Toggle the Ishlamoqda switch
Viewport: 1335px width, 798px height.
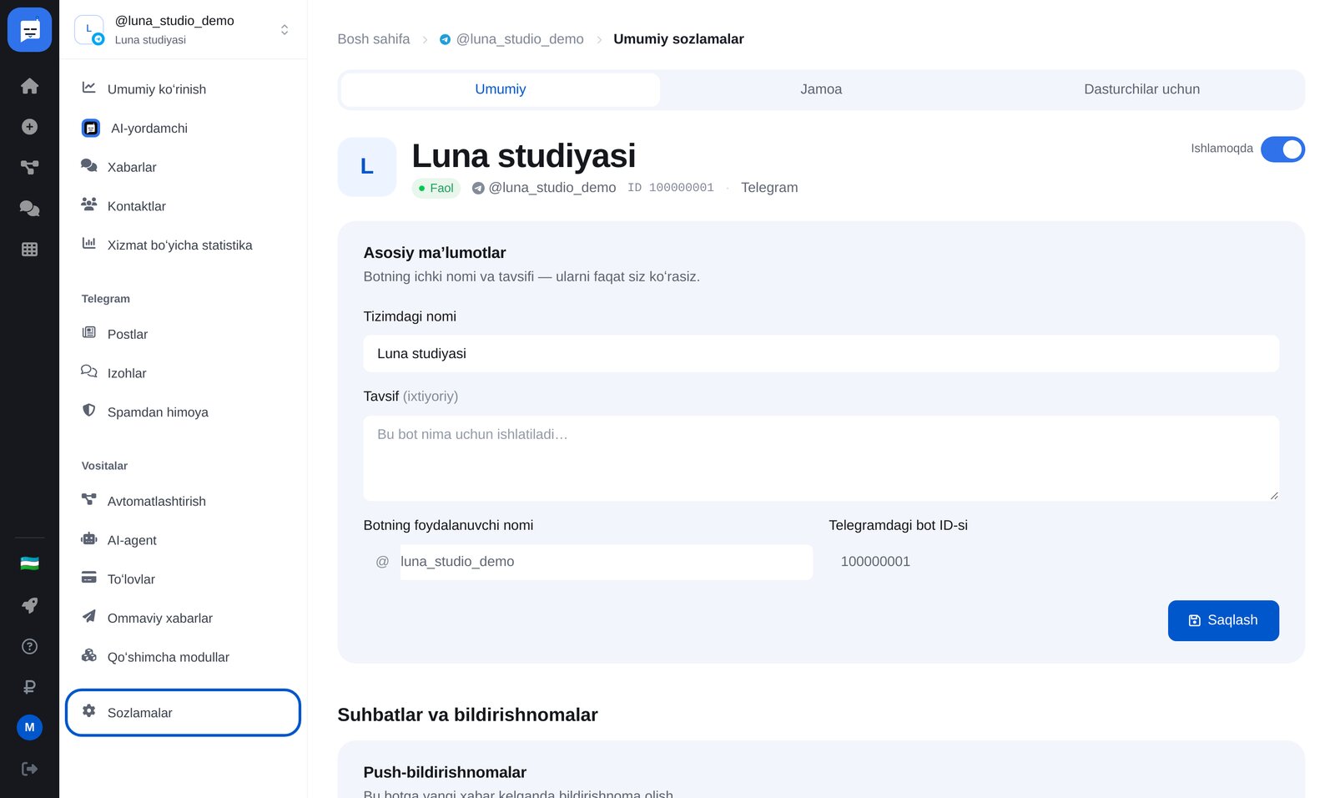tap(1282, 149)
